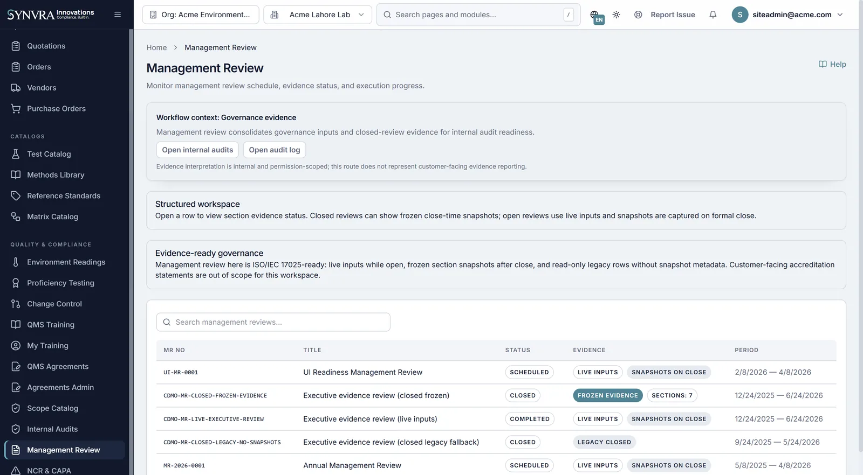This screenshot has width=863, height=475.
Task: Open Internal Audits shield icon
Action: click(x=16, y=429)
